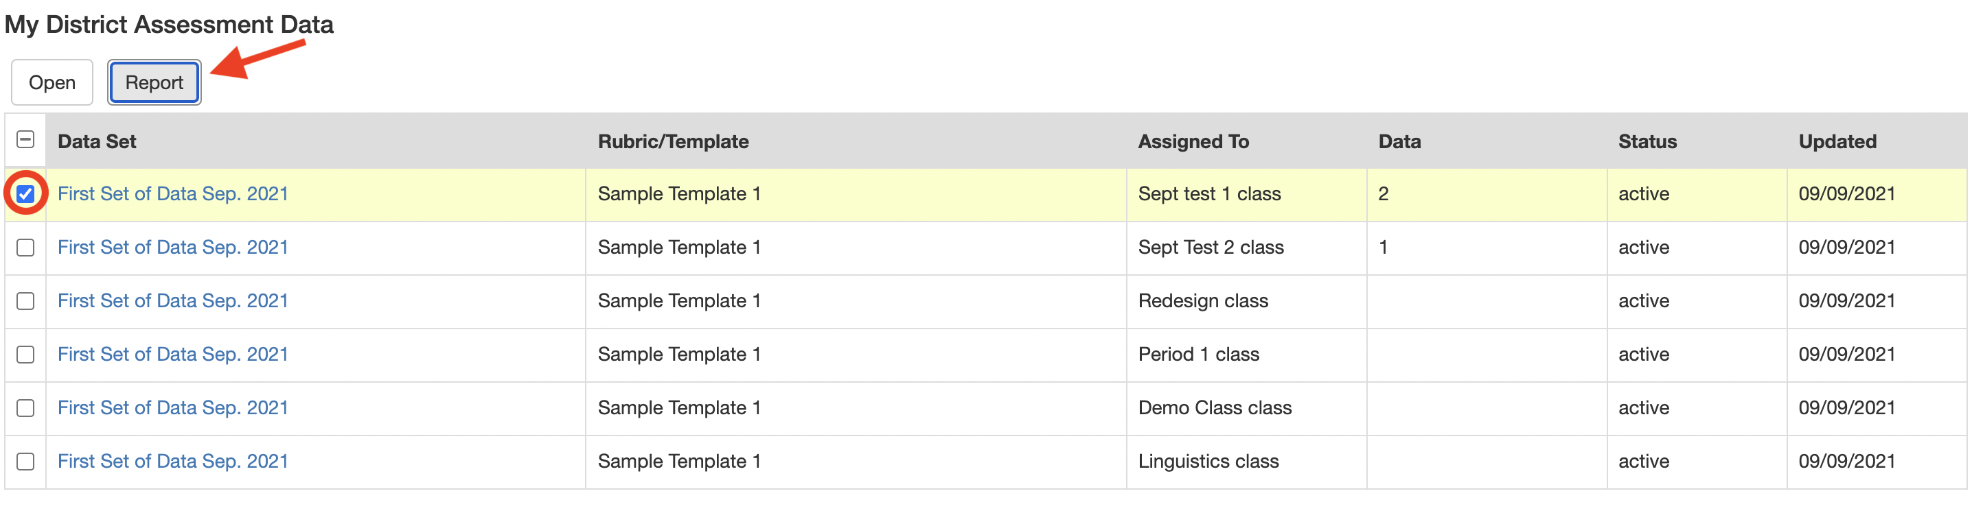Uncheck the Sept test 1 class row
Viewport: 1972px width, 513px height.
click(x=25, y=194)
